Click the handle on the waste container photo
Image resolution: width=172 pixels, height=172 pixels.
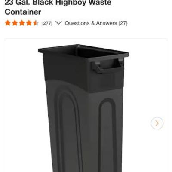108,66
